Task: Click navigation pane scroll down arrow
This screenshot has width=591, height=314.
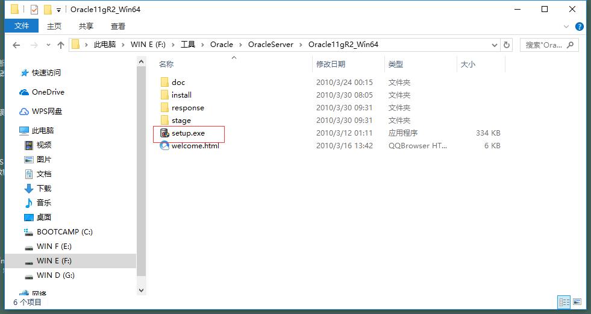Action: [x=142, y=290]
